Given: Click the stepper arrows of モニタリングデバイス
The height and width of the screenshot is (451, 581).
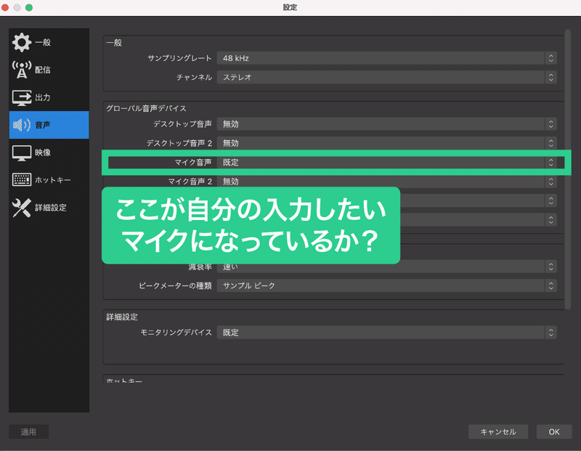Looking at the screenshot, I should coord(551,333).
